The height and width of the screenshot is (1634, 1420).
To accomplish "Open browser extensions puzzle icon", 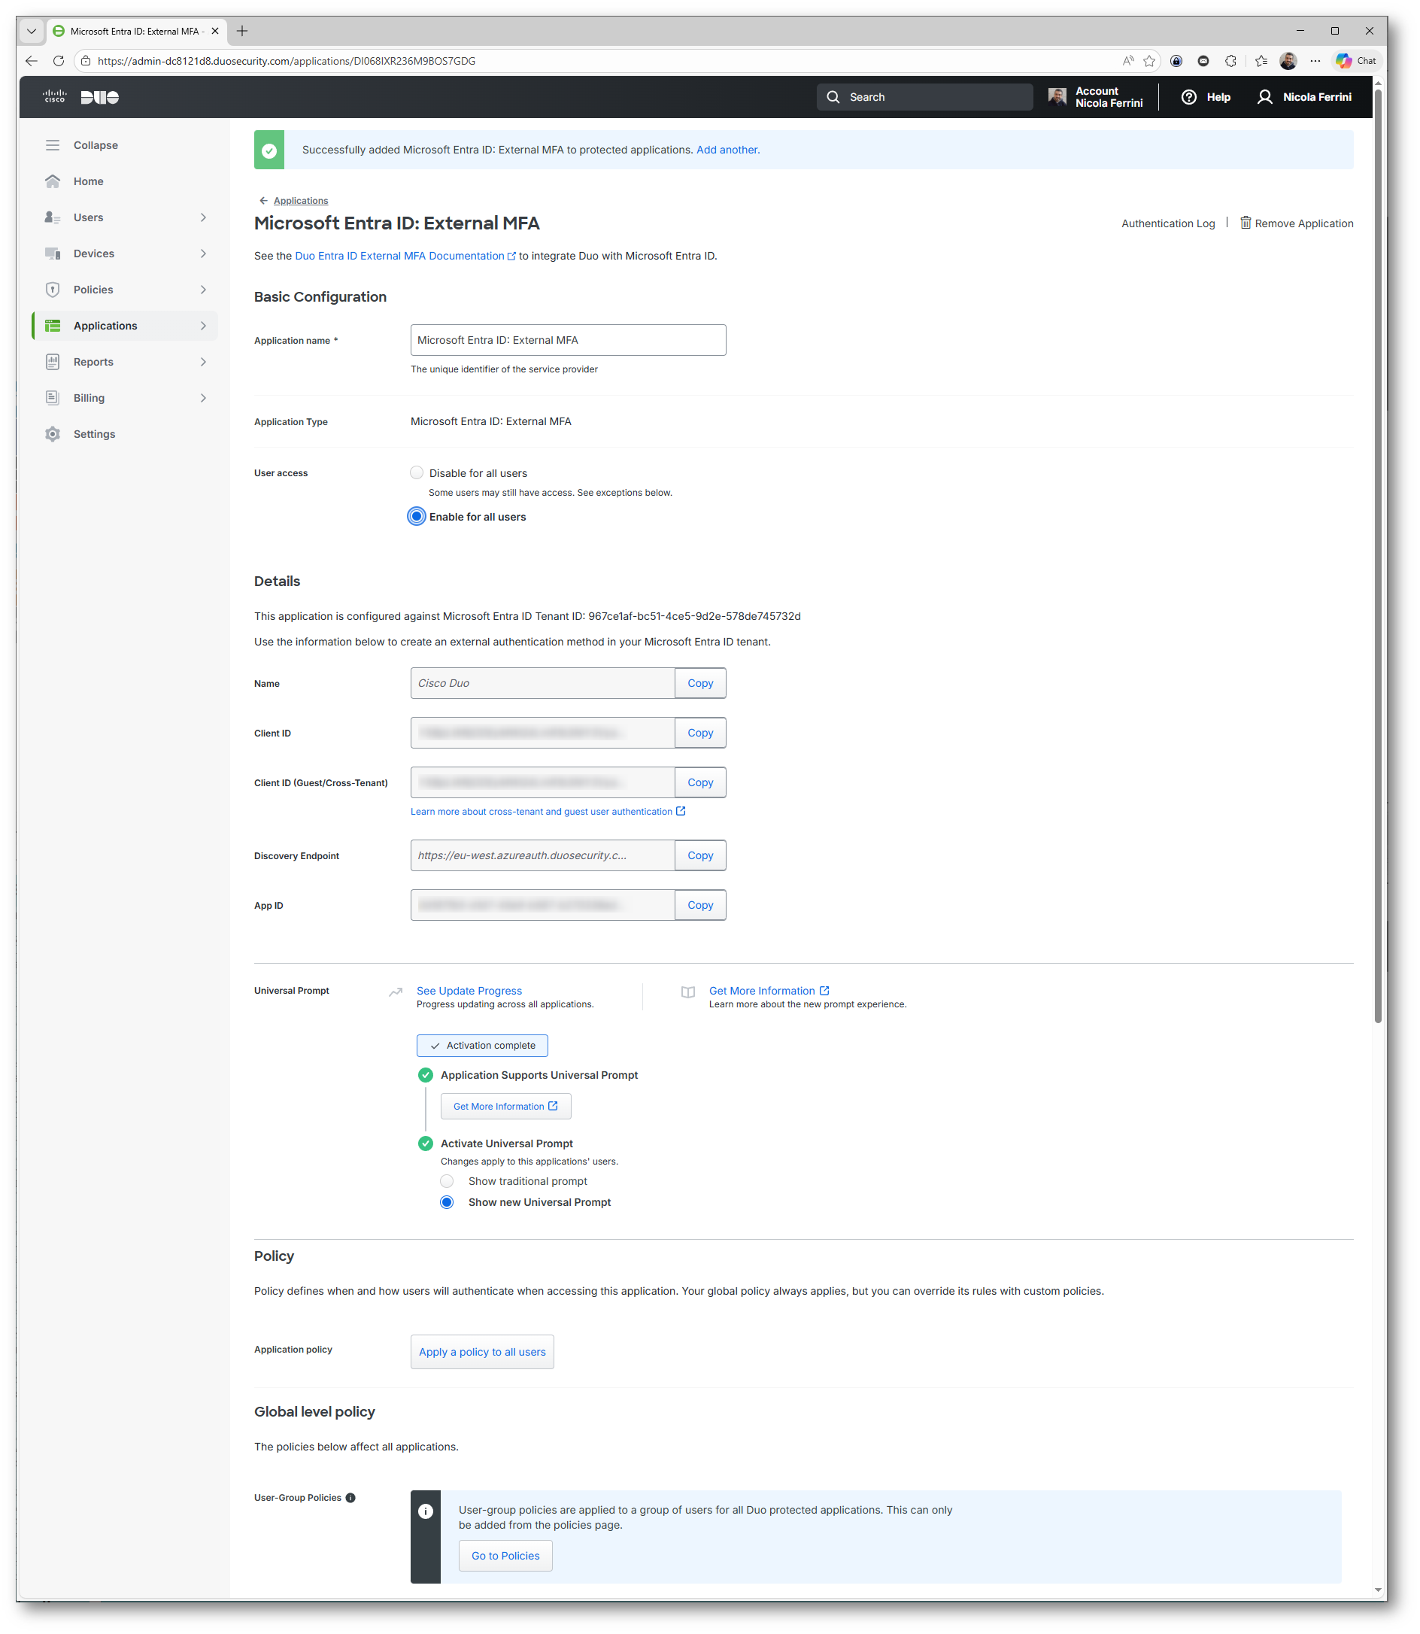I will pos(1230,61).
